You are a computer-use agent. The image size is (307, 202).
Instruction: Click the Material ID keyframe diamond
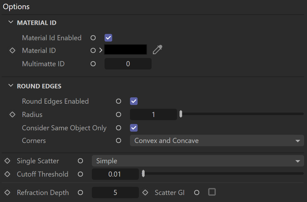click(12, 50)
